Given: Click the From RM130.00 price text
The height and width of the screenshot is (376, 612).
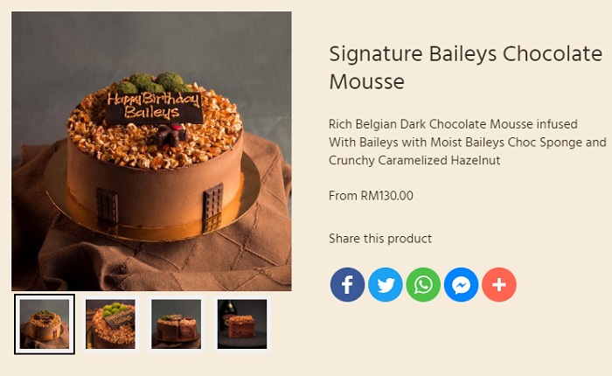Looking at the screenshot, I should [x=371, y=196].
